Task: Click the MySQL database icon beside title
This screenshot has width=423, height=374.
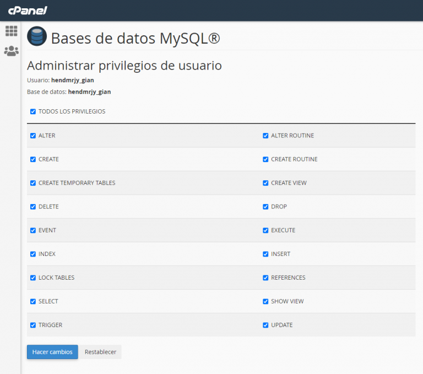Action: [37, 37]
